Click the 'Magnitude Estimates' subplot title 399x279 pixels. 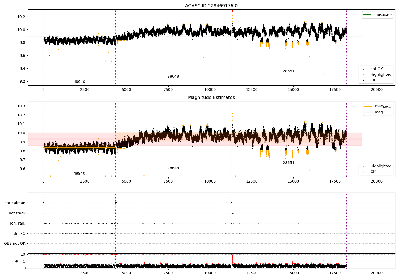click(211, 98)
